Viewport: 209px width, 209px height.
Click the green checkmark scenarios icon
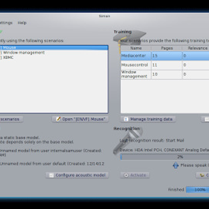coord(1,32)
